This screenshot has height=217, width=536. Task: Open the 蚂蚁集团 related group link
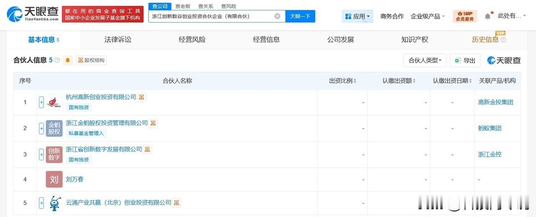coord(490,128)
